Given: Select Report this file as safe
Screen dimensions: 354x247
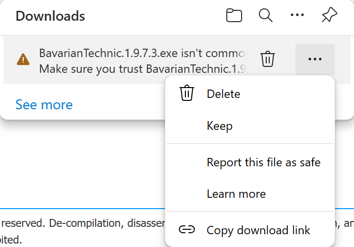Looking at the screenshot, I should pyautogui.click(x=263, y=162).
